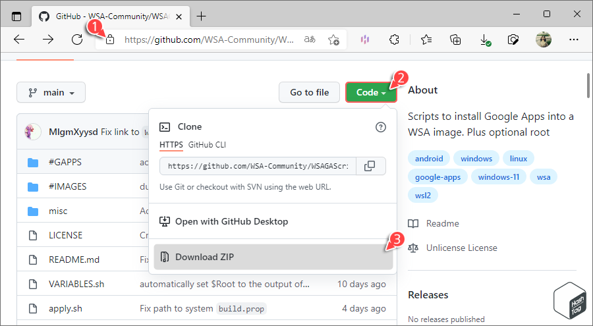Select the windows topic tag

(476, 159)
